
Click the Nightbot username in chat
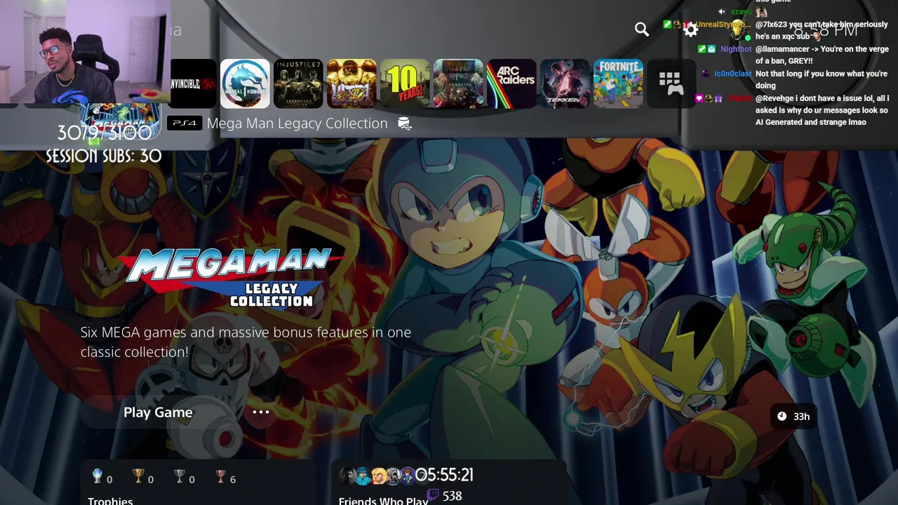point(736,49)
